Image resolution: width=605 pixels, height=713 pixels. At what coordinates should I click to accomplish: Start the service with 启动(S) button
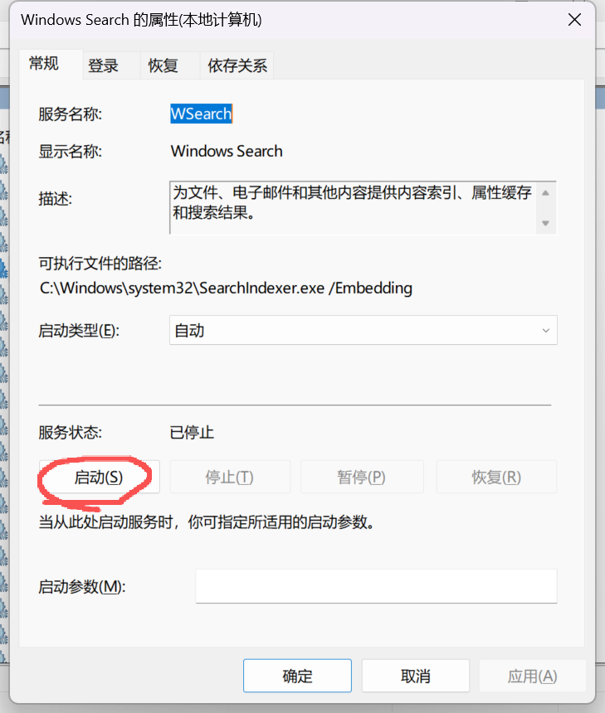coord(99,477)
